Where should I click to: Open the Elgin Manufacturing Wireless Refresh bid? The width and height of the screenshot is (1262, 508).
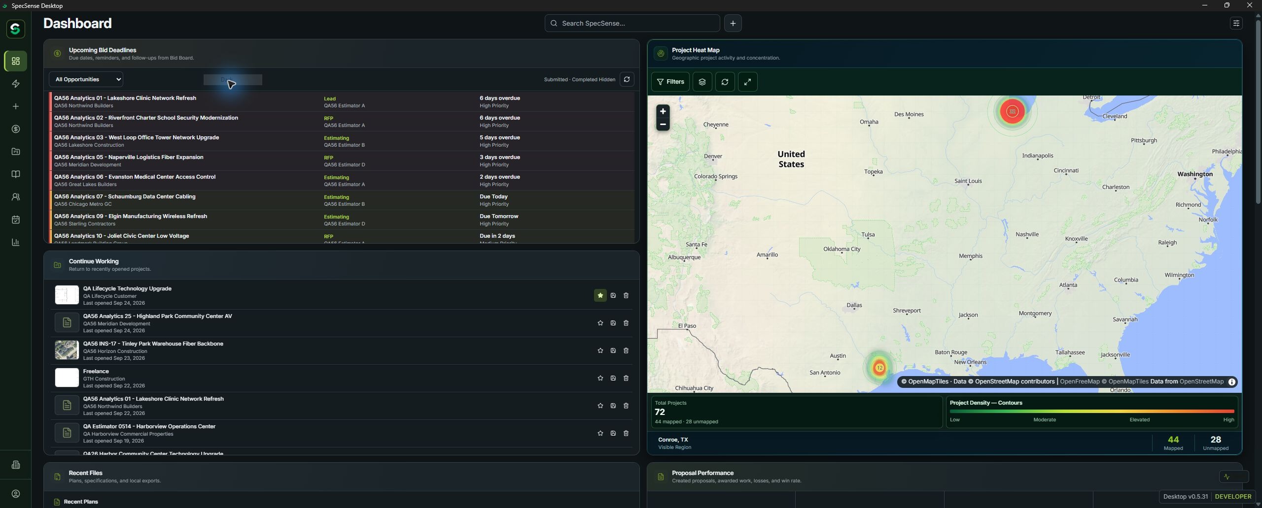pos(342,220)
